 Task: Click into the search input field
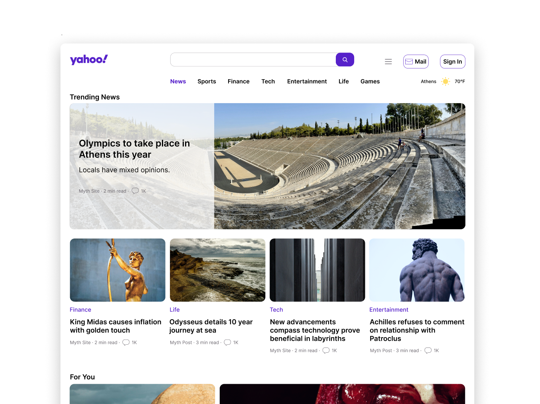click(x=253, y=60)
